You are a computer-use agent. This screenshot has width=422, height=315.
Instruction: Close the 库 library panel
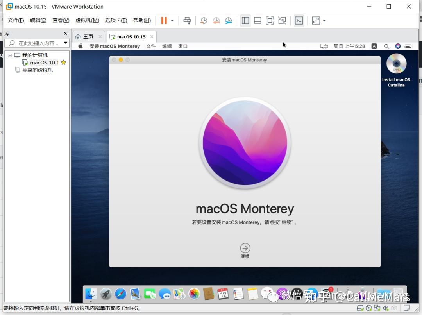65,33
